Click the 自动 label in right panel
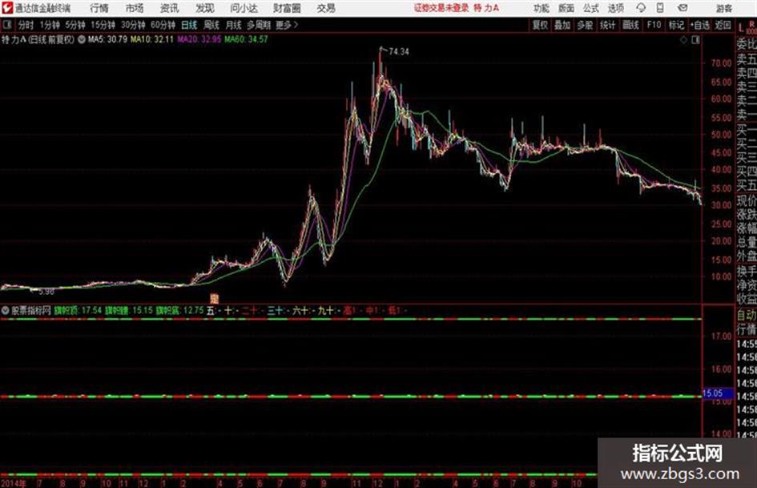 click(747, 316)
